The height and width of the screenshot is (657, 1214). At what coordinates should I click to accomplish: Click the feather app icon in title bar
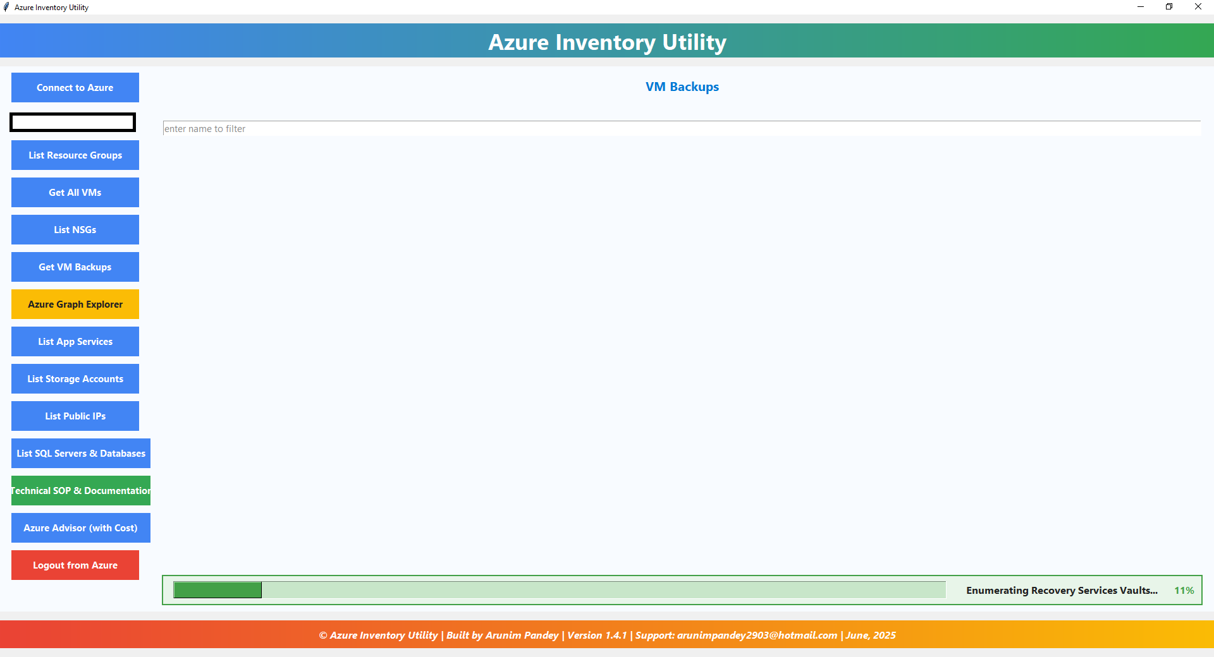(7, 7)
